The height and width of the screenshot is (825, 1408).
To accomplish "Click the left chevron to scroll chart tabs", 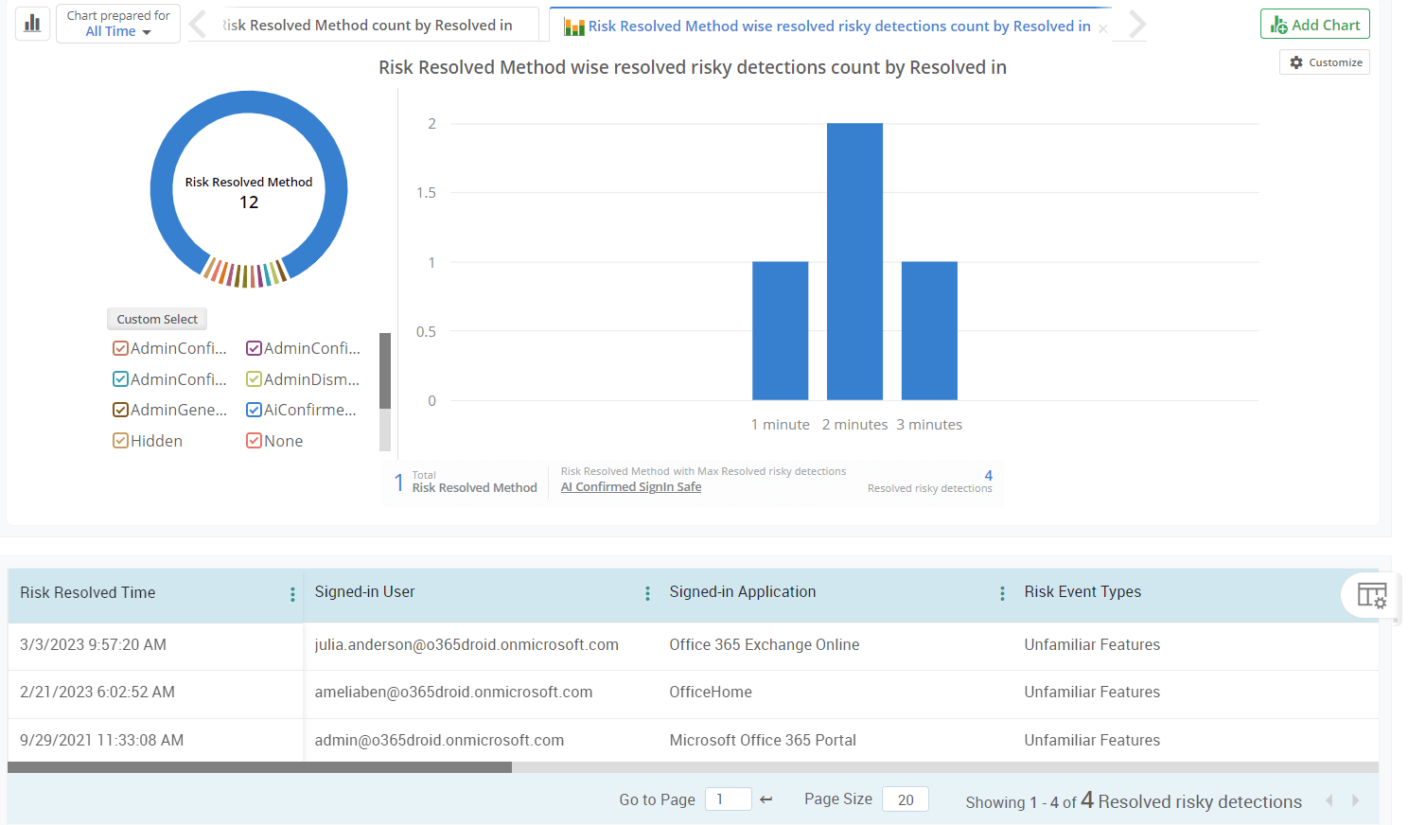I will click(196, 26).
